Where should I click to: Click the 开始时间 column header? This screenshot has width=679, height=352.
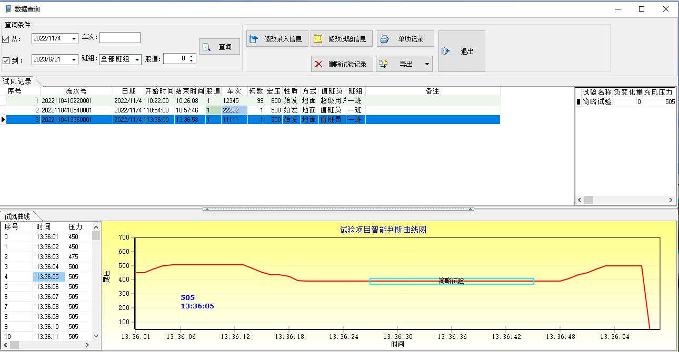[x=159, y=91]
